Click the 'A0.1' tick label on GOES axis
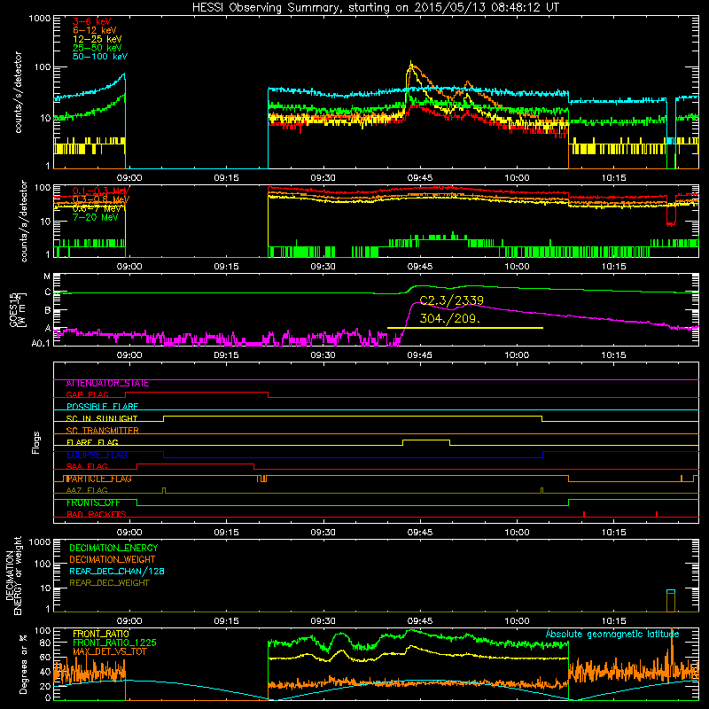 coord(41,343)
